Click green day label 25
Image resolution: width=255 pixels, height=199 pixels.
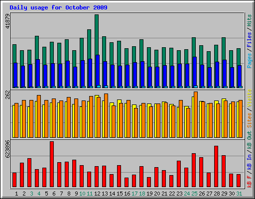tap(194, 194)
